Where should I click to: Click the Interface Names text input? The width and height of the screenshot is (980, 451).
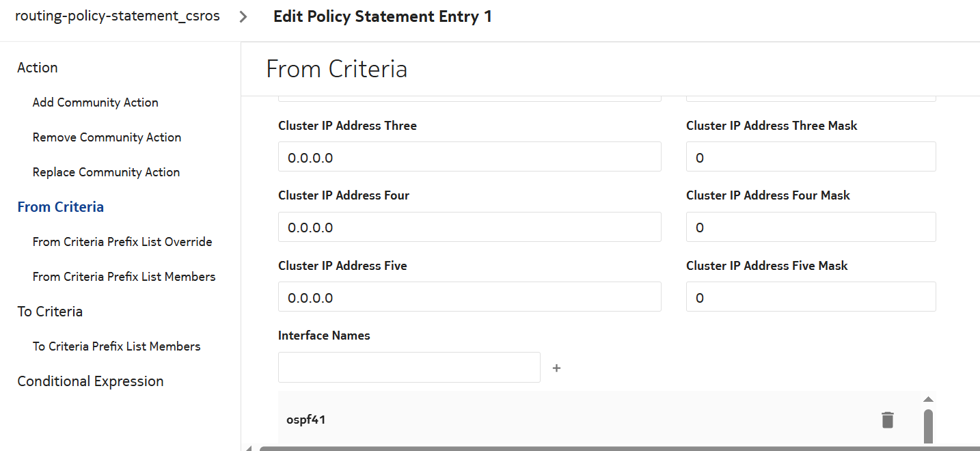pyautogui.click(x=409, y=368)
